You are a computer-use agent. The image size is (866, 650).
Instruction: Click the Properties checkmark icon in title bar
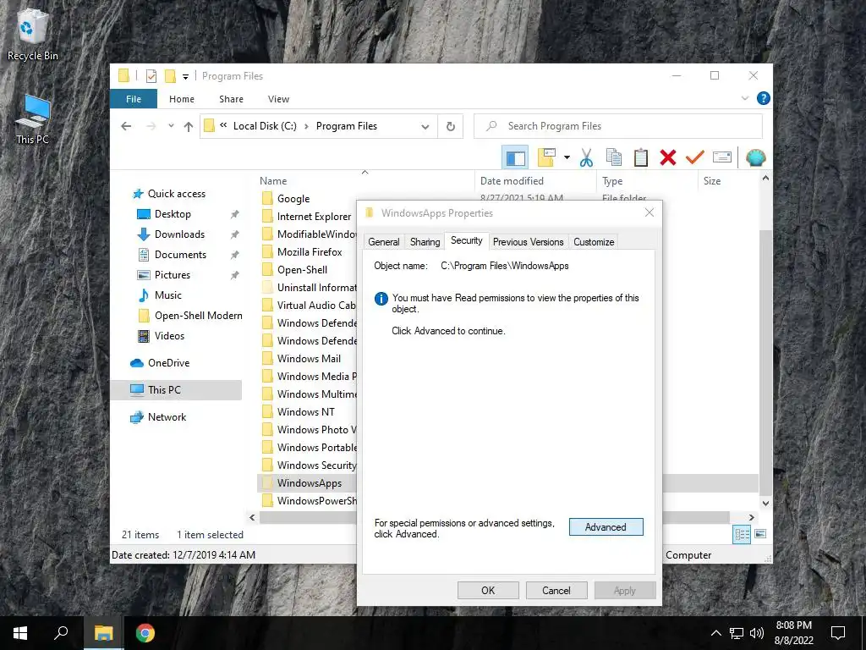pyautogui.click(x=151, y=76)
